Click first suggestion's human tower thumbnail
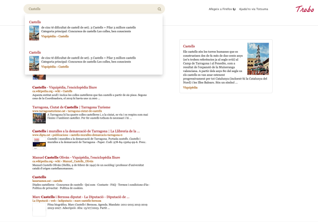 pyautogui.click(x=34, y=33)
